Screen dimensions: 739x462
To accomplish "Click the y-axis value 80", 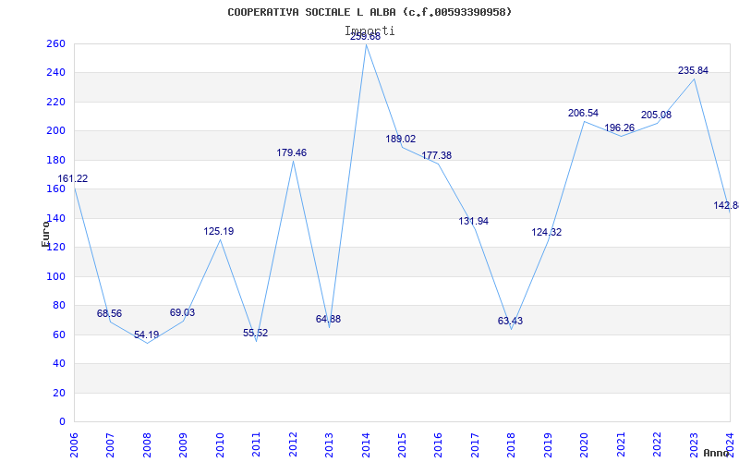I will 59,306.
